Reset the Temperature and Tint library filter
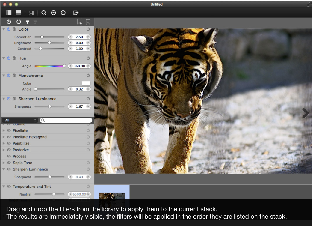 pos(88,187)
